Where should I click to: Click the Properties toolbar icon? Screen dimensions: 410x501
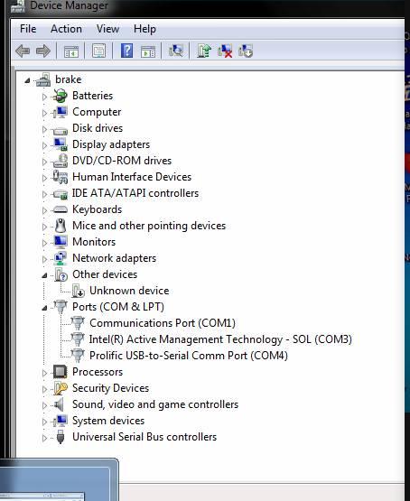[x=98, y=51]
